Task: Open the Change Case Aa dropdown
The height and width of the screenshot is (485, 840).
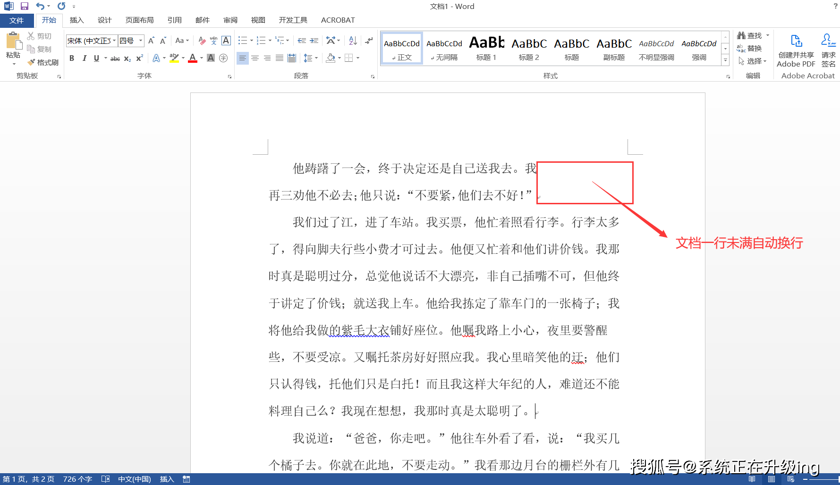Action: [x=182, y=41]
